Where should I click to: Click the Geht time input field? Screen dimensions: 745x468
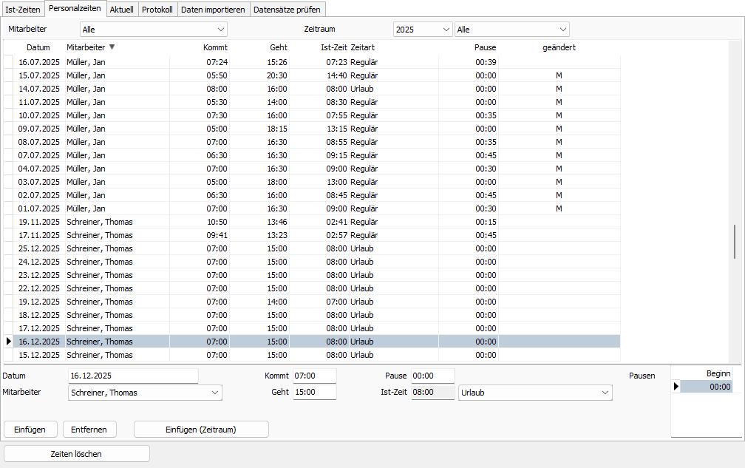click(x=314, y=393)
